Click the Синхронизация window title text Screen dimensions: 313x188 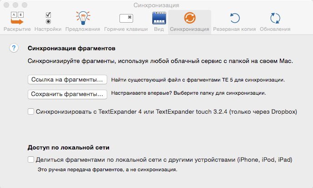(156, 5)
